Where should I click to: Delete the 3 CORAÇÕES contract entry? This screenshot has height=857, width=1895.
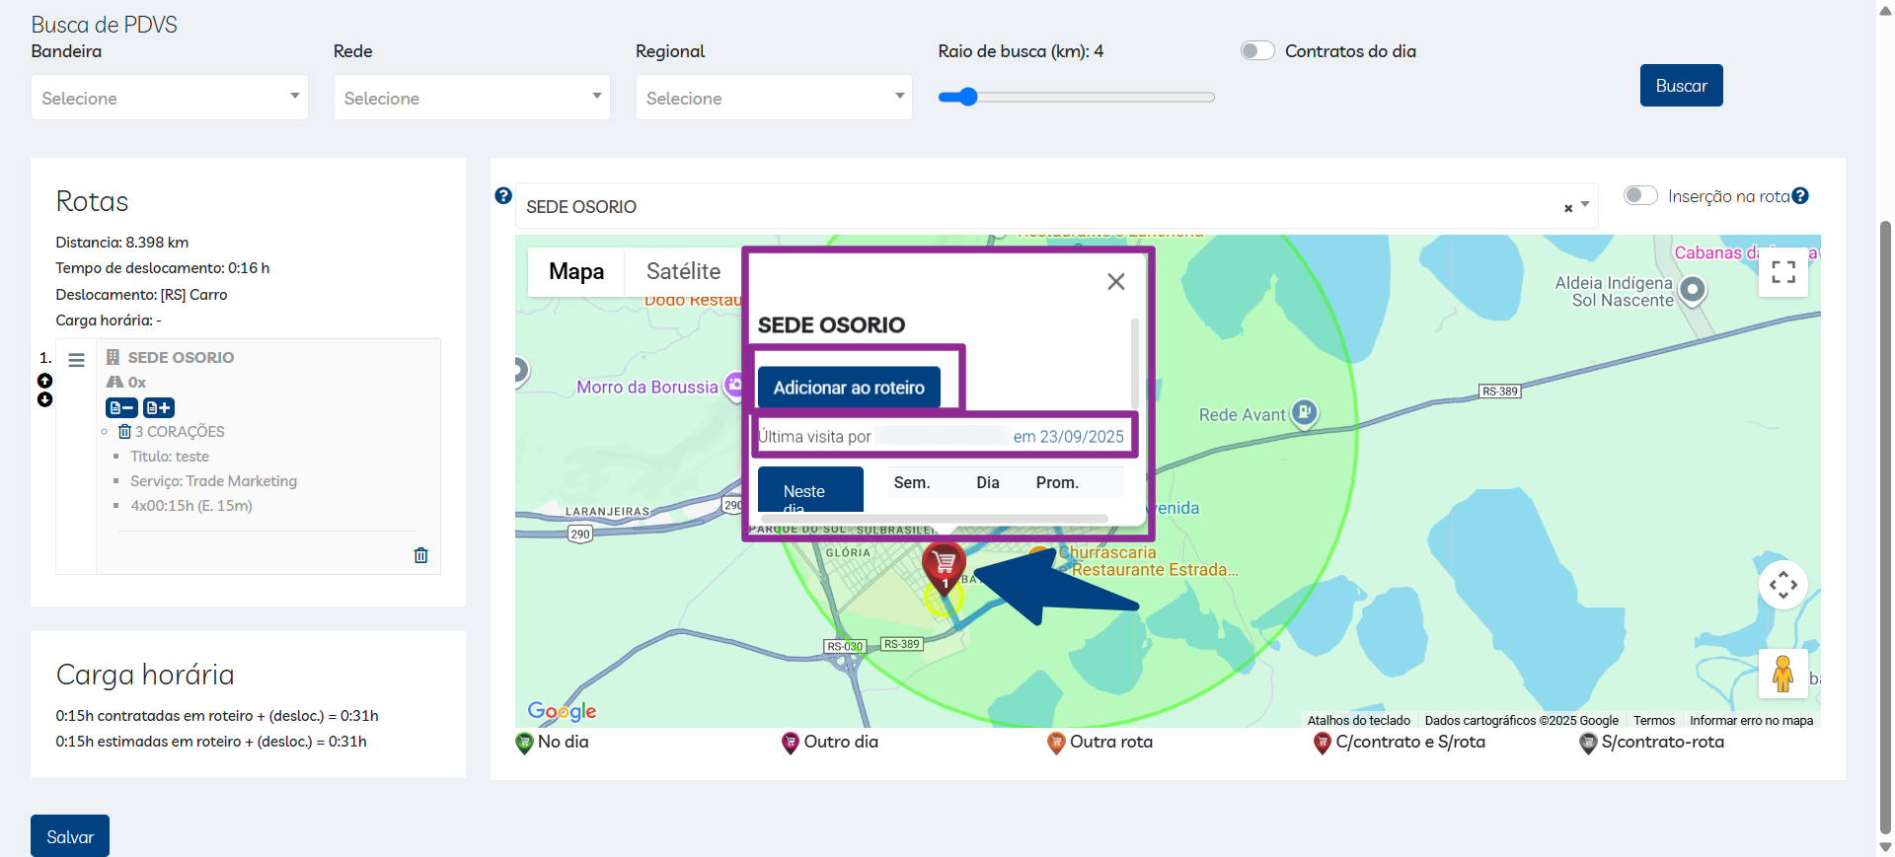pos(124,432)
